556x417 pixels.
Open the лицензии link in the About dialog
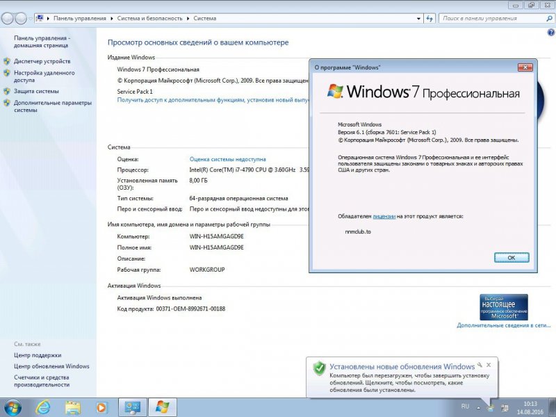[x=384, y=216]
